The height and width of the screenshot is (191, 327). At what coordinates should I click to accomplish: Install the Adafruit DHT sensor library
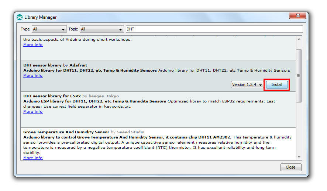point(276,85)
